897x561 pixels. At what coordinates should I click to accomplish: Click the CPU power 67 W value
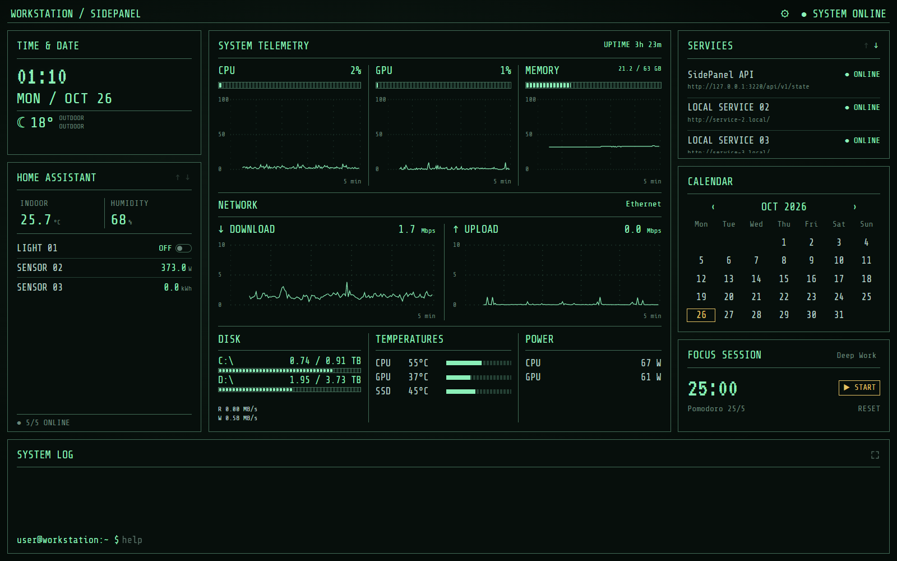pyautogui.click(x=651, y=363)
